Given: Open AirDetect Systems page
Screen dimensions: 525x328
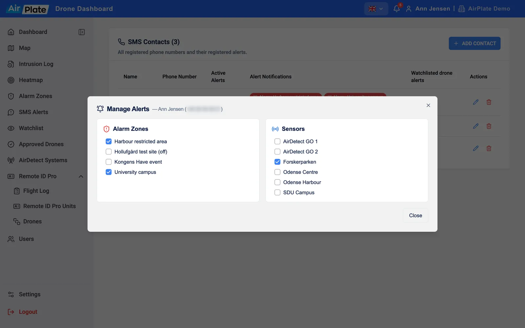Looking at the screenshot, I should click(x=37, y=160).
